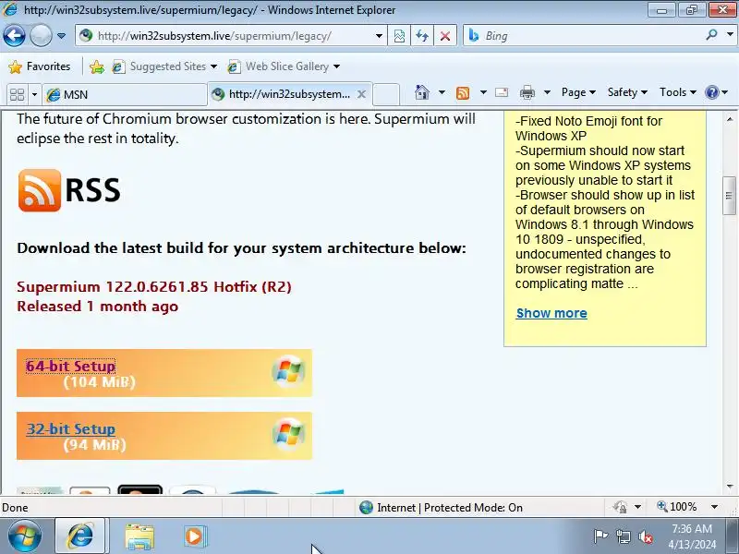This screenshot has height=554, width=739.
Task: Print the page with printer icon
Action: coord(527,92)
